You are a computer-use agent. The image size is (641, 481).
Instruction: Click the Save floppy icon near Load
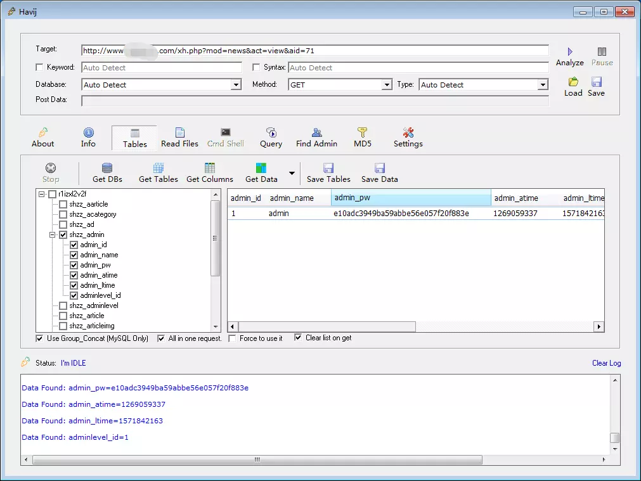[x=597, y=82]
